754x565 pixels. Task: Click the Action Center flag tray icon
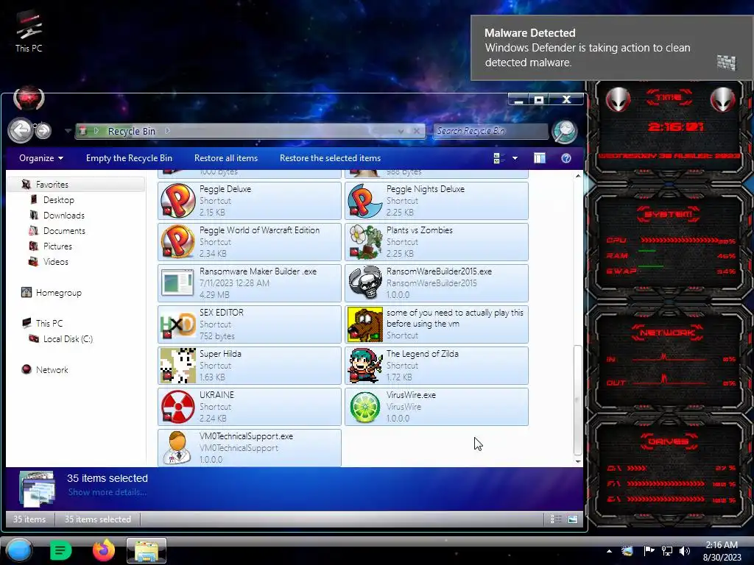pyautogui.click(x=649, y=551)
